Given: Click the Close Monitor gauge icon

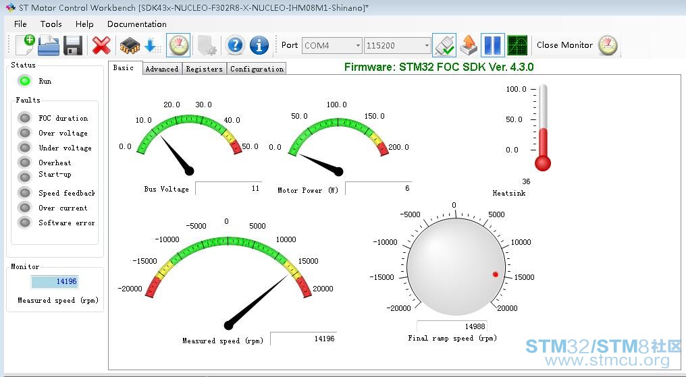Looking at the screenshot, I should (607, 45).
